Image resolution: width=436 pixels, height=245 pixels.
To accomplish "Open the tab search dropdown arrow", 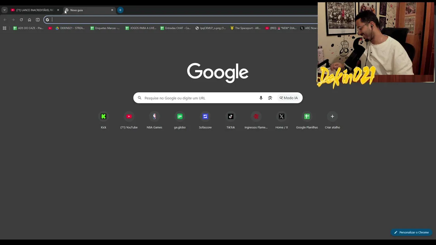I will pos(4,10).
